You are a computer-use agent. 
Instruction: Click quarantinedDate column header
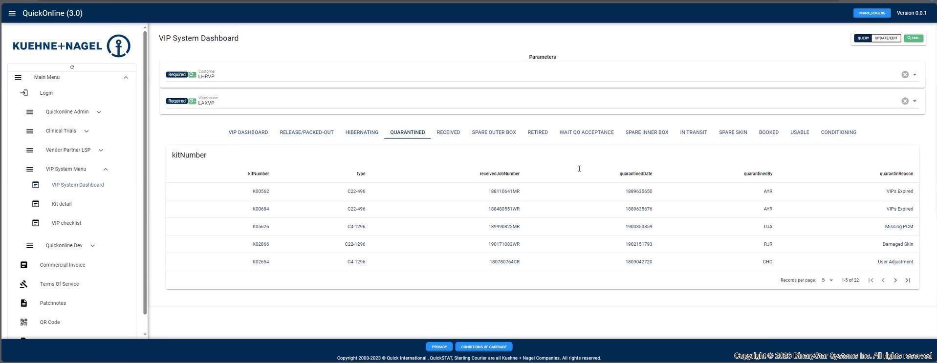tap(635, 174)
